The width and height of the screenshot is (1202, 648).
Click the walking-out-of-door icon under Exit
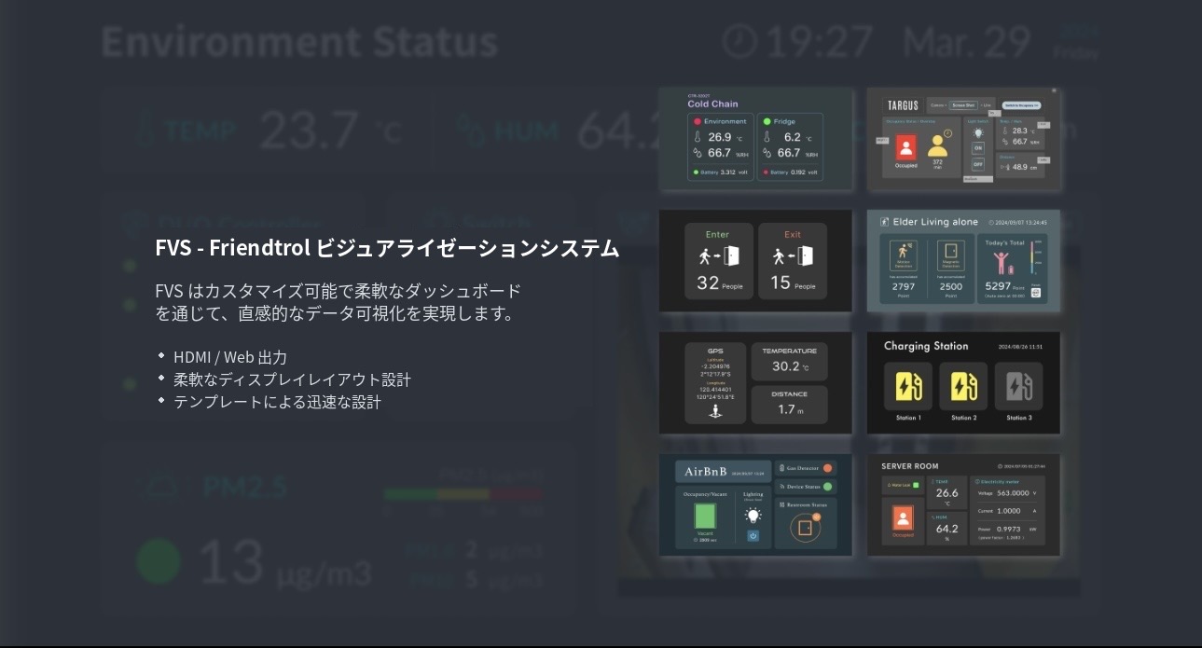[x=793, y=255]
